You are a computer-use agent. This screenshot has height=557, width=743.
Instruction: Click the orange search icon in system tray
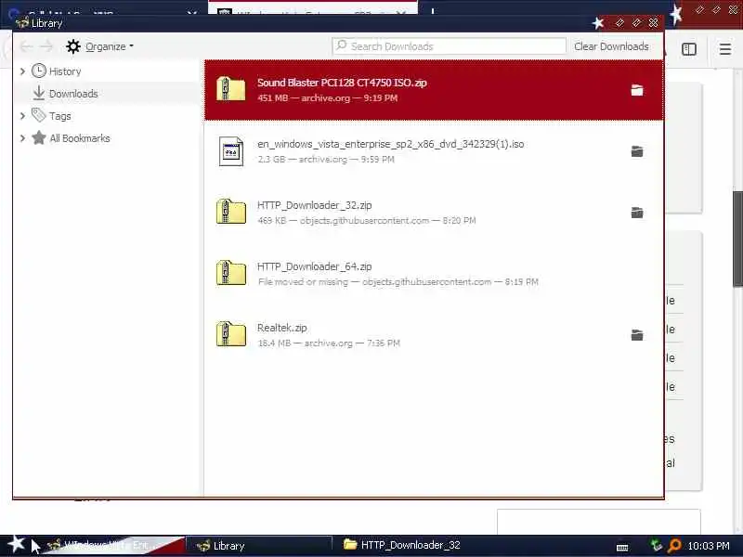pos(674,546)
